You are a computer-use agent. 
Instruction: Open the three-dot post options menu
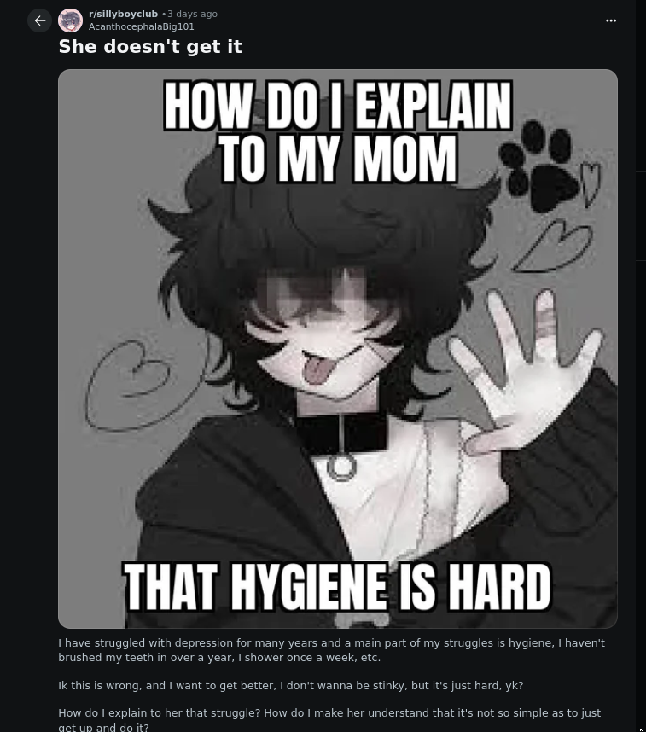pos(610,20)
